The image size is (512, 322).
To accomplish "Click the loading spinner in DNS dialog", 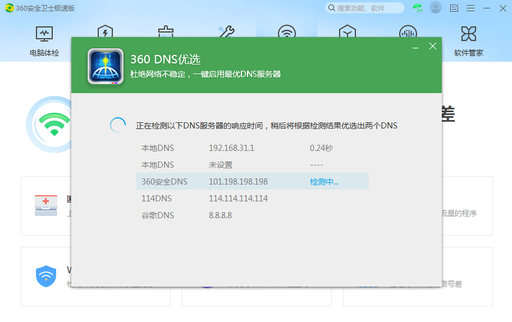I will (x=118, y=125).
